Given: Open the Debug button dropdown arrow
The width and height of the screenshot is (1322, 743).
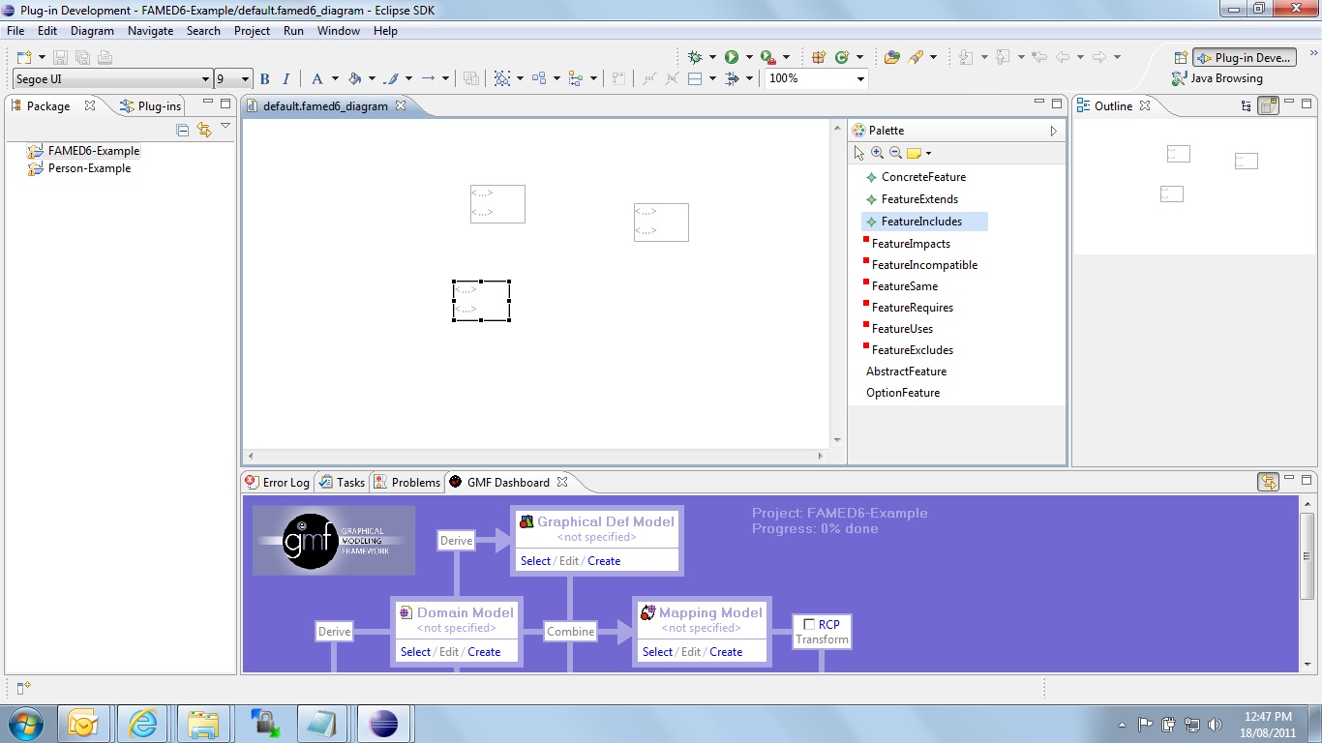Looking at the screenshot, I should [x=712, y=57].
